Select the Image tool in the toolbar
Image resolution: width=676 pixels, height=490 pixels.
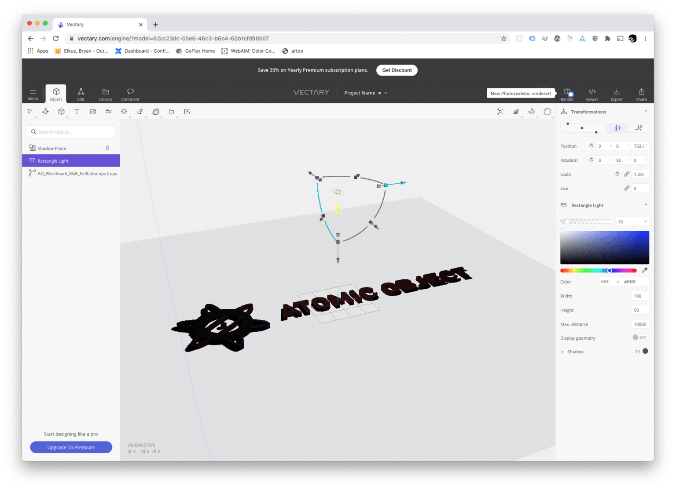coord(93,112)
